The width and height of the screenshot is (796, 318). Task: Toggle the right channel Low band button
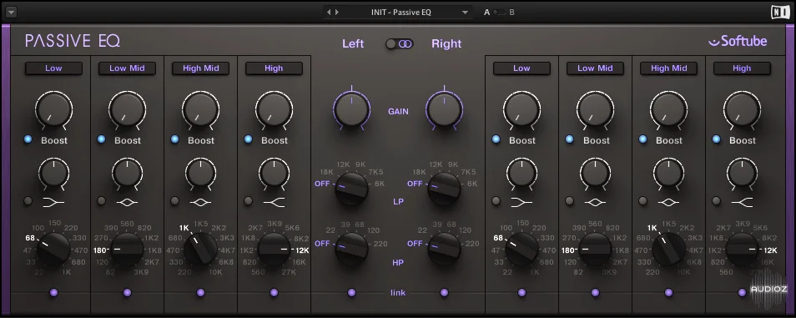pyautogui.click(x=521, y=68)
